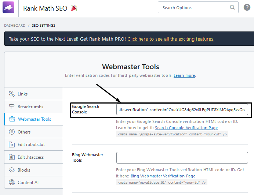This screenshot has width=254, height=195.
Task: Click the Edit .htaccess document icon
Action: 12,157
